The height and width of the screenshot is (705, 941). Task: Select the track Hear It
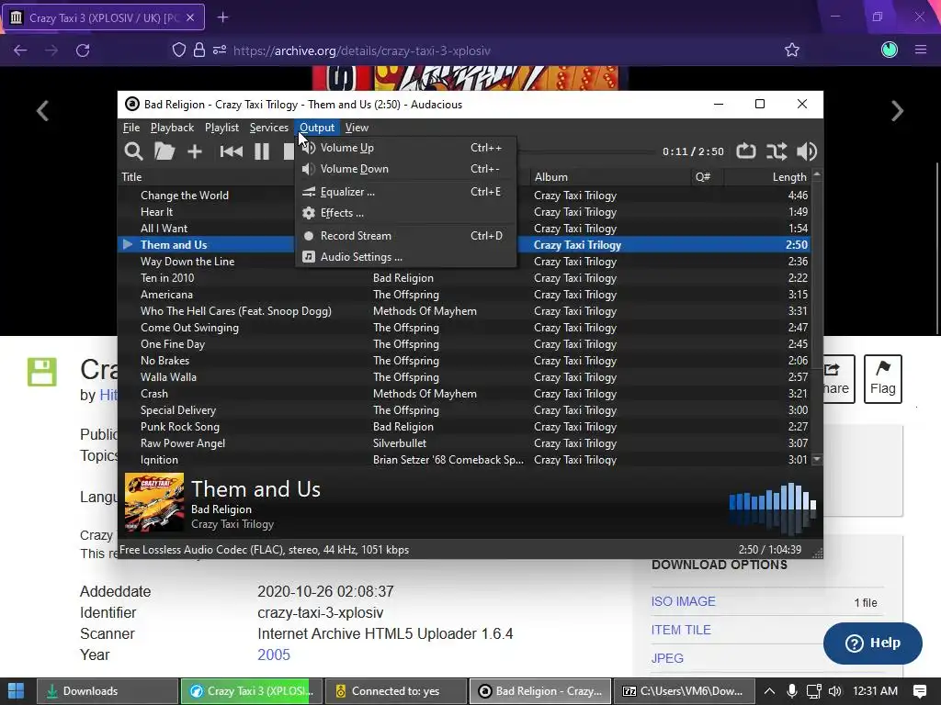(x=156, y=212)
